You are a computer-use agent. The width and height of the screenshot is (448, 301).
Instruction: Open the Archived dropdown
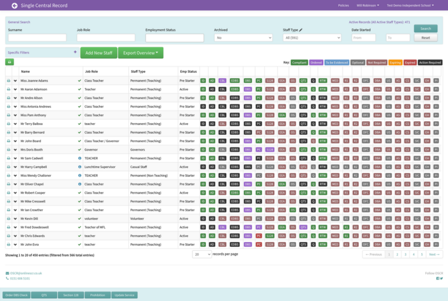point(243,38)
